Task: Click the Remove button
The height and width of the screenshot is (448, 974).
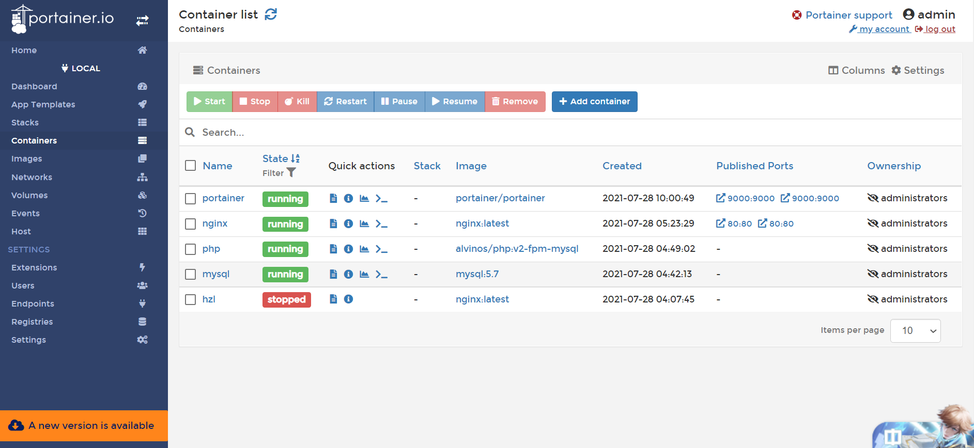Action: pos(515,102)
